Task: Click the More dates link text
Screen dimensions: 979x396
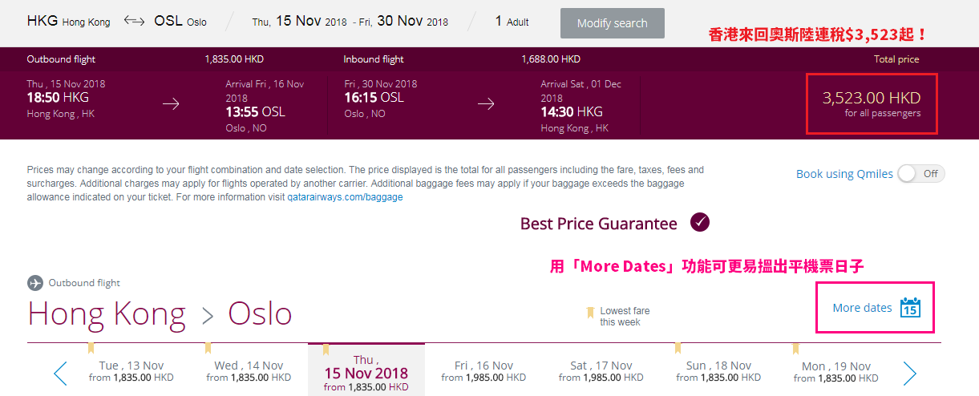Action: coord(862,308)
